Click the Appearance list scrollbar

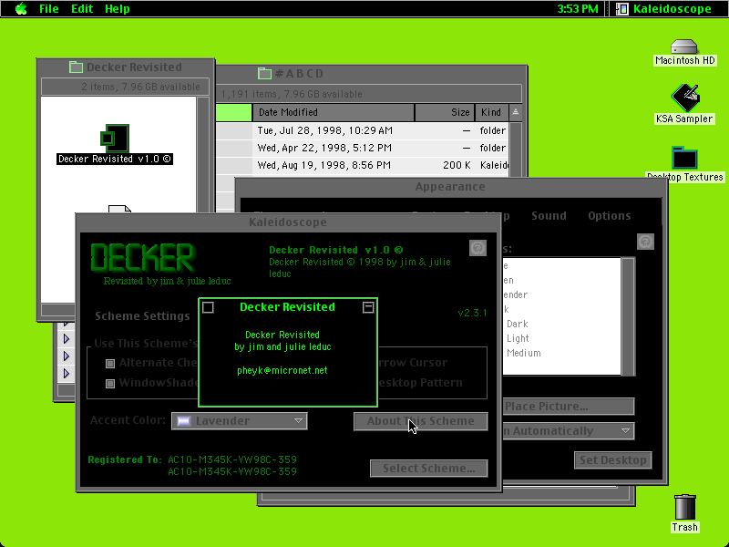point(628,316)
